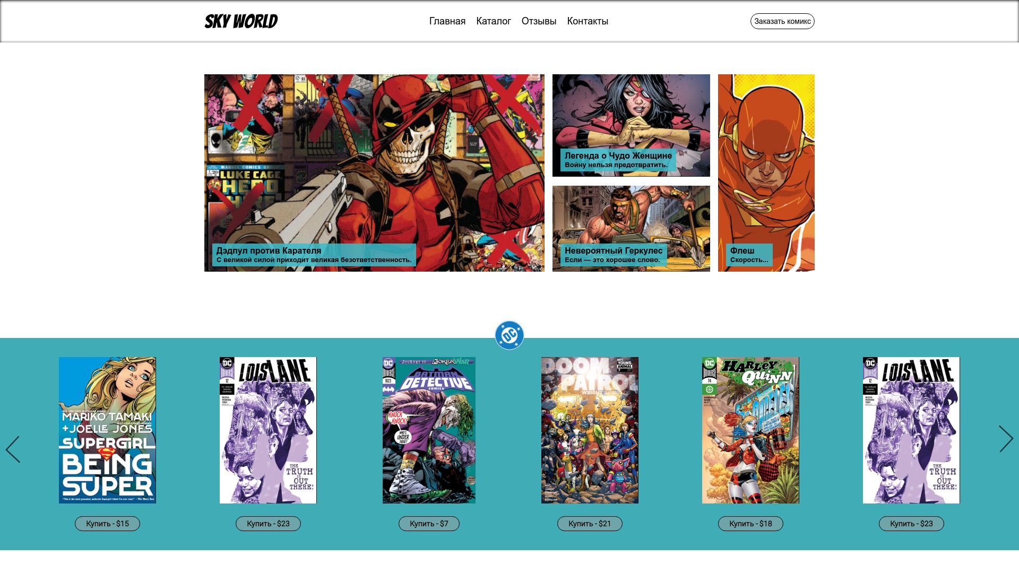Buy Doom Patrol for $21
Screen dimensions: 1019x573
590,524
